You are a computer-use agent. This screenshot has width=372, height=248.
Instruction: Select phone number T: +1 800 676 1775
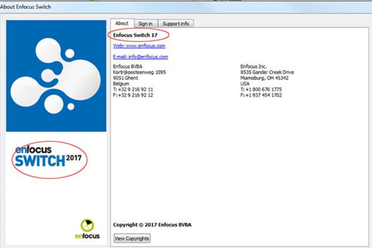(x=261, y=89)
